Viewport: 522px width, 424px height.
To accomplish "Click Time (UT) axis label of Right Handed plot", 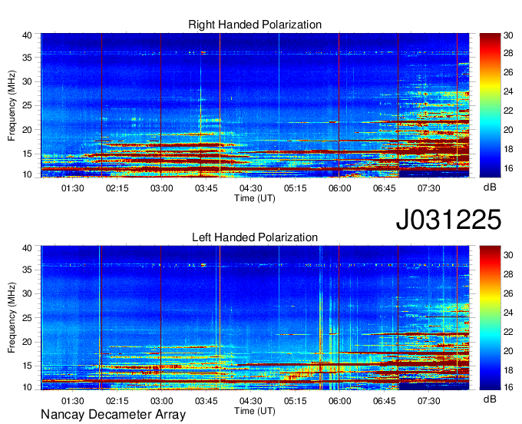I will click(255, 198).
